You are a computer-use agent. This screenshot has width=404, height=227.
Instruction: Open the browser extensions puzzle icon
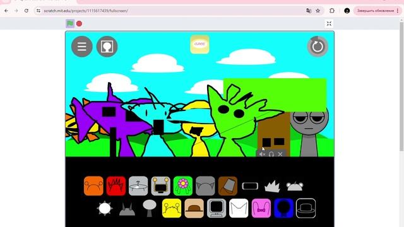click(x=332, y=11)
